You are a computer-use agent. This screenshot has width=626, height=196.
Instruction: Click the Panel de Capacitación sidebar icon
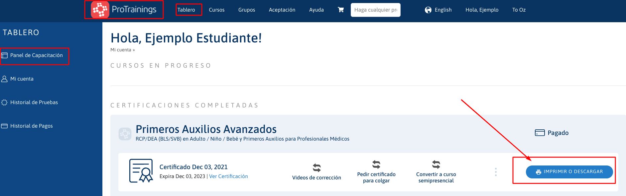click(x=4, y=55)
